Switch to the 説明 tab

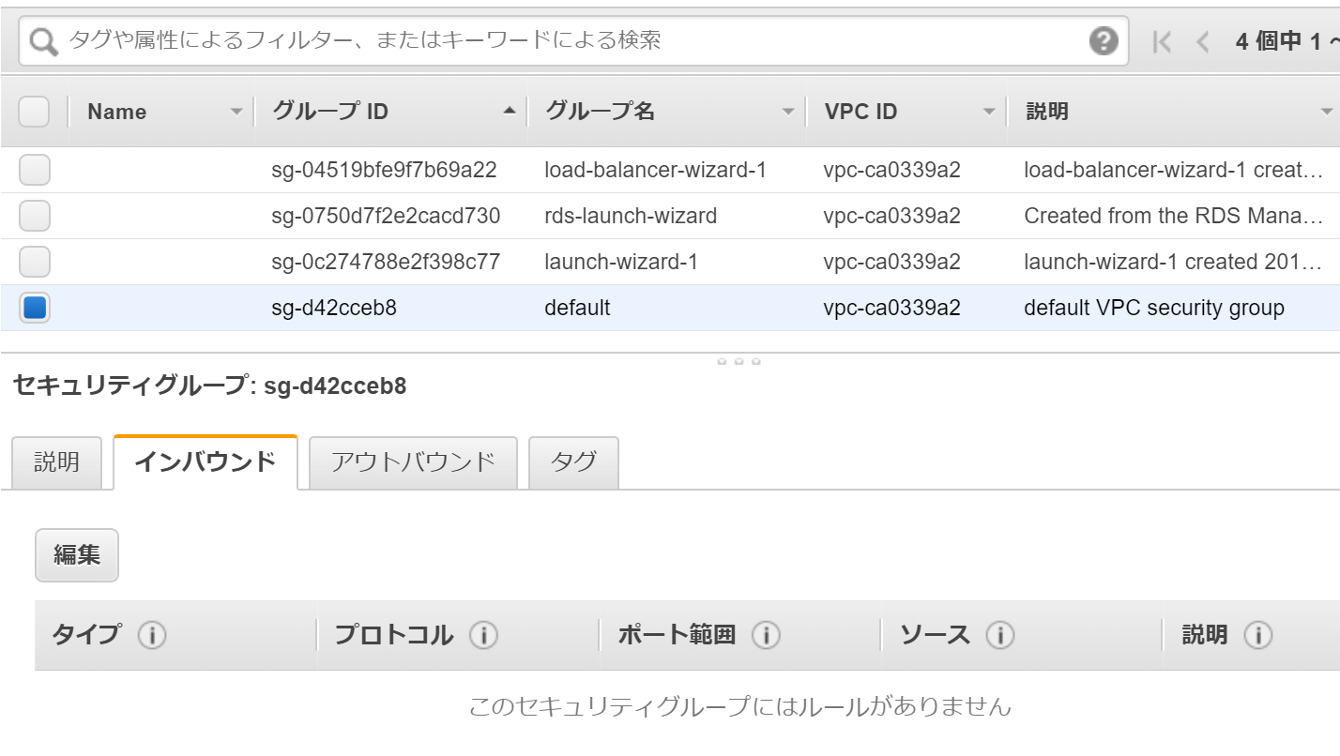coord(56,462)
